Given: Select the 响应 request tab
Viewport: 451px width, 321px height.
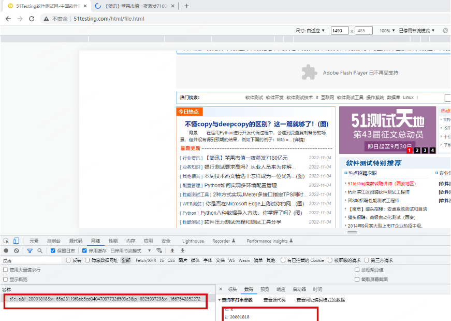Looking at the screenshot, I should coord(281,289).
